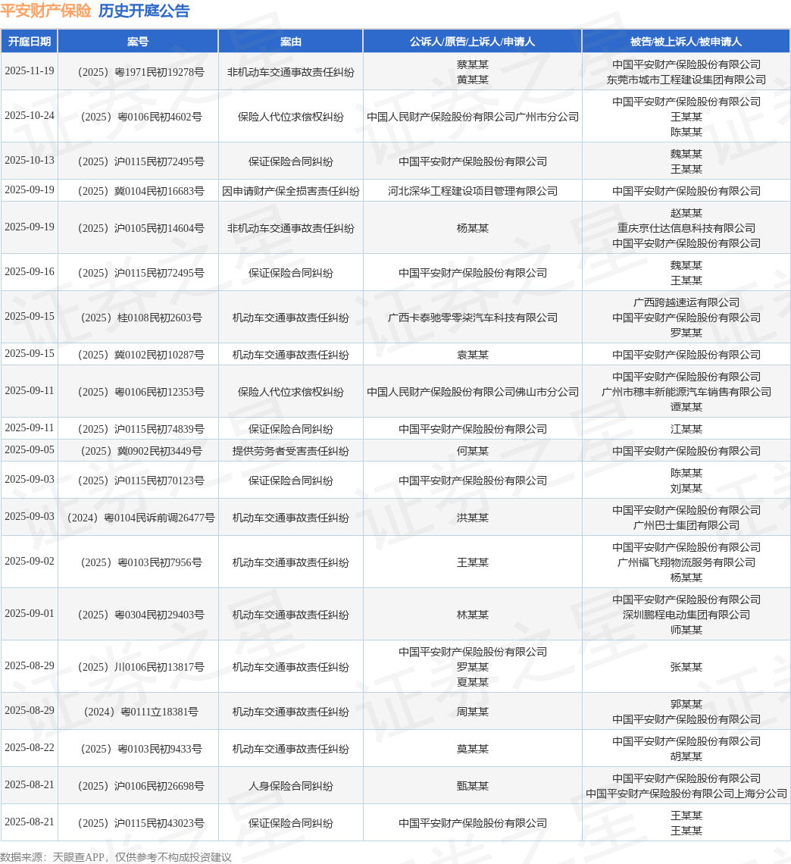
Task: Click case number (2025)冀0102民初10287号
Action: click(x=140, y=355)
